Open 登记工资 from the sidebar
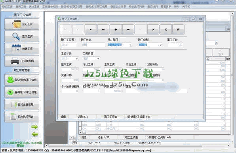This screenshot has height=153, width=236. click(x=22, y=24)
